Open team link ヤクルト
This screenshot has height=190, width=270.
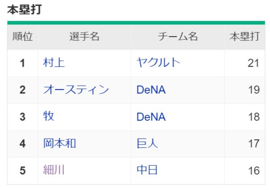coord(158,63)
